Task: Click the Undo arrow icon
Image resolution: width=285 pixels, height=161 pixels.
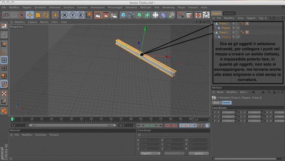Action: point(6,15)
